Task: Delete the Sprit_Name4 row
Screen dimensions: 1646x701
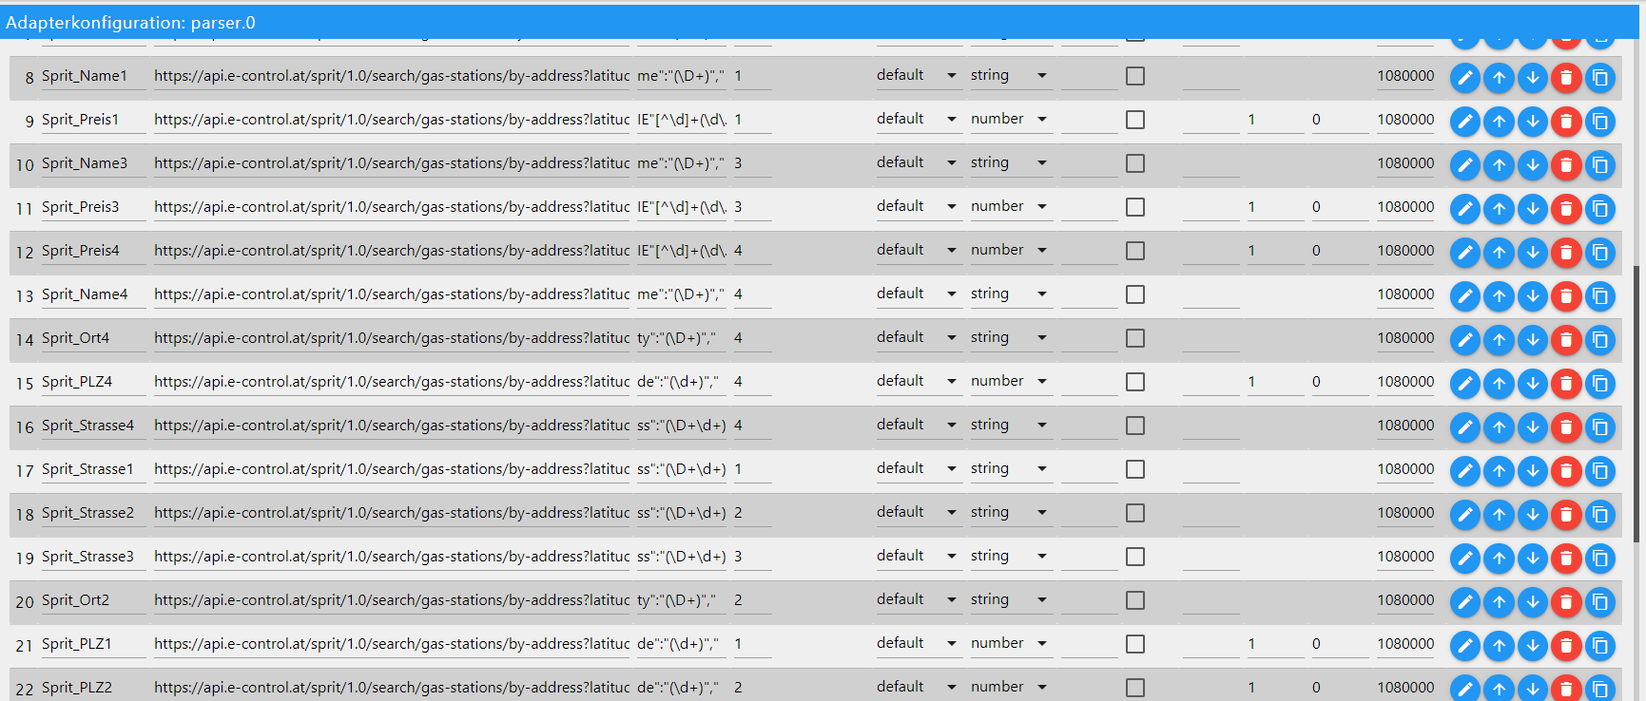Action: tap(1566, 295)
